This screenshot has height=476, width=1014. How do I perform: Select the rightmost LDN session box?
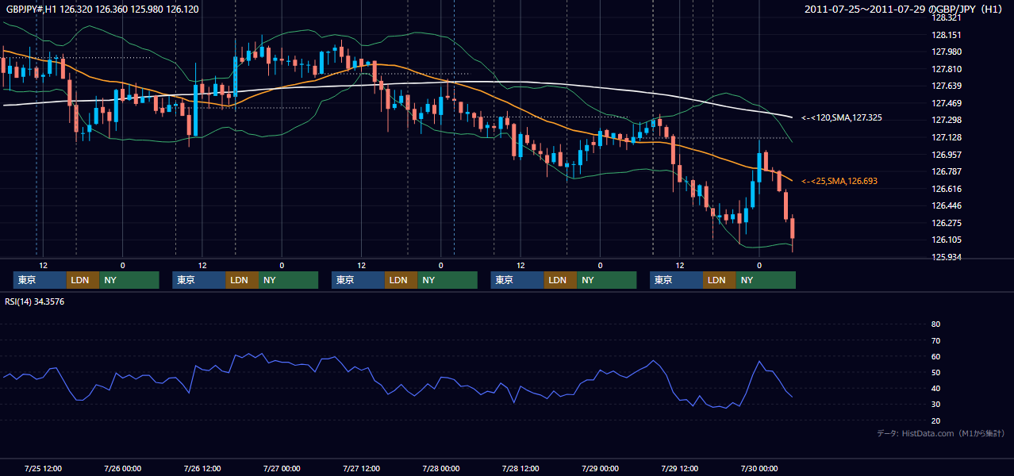pyautogui.click(x=720, y=280)
